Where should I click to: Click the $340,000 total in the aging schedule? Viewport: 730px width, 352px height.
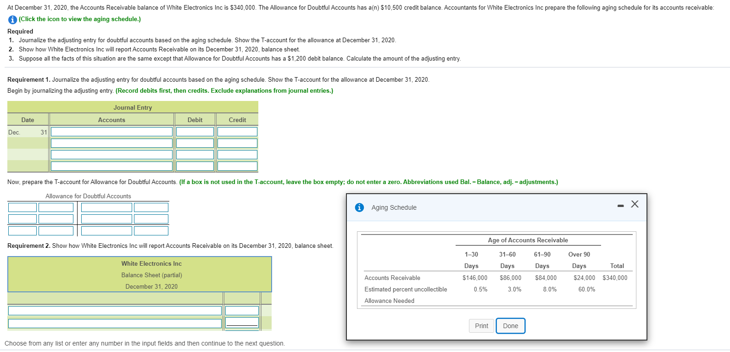[x=615, y=278]
